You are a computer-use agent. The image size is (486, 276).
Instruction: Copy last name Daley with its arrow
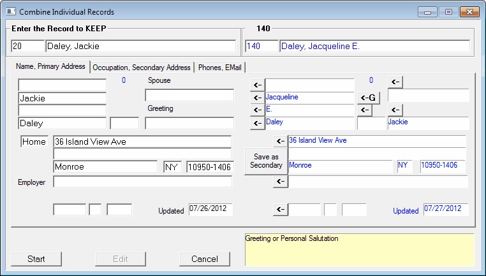pyautogui.click(x=257, y=123)
